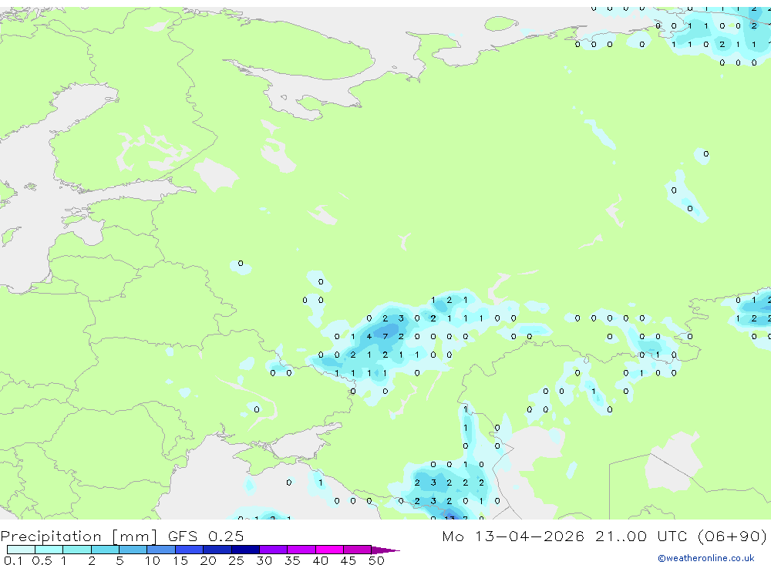Pick the 35 to 40 mm purple swatch
Screen dimensions: 771x565
click(x=301, y=550)
